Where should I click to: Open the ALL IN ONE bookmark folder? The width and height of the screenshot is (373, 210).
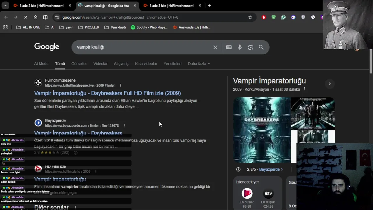[x=28, y=27]
